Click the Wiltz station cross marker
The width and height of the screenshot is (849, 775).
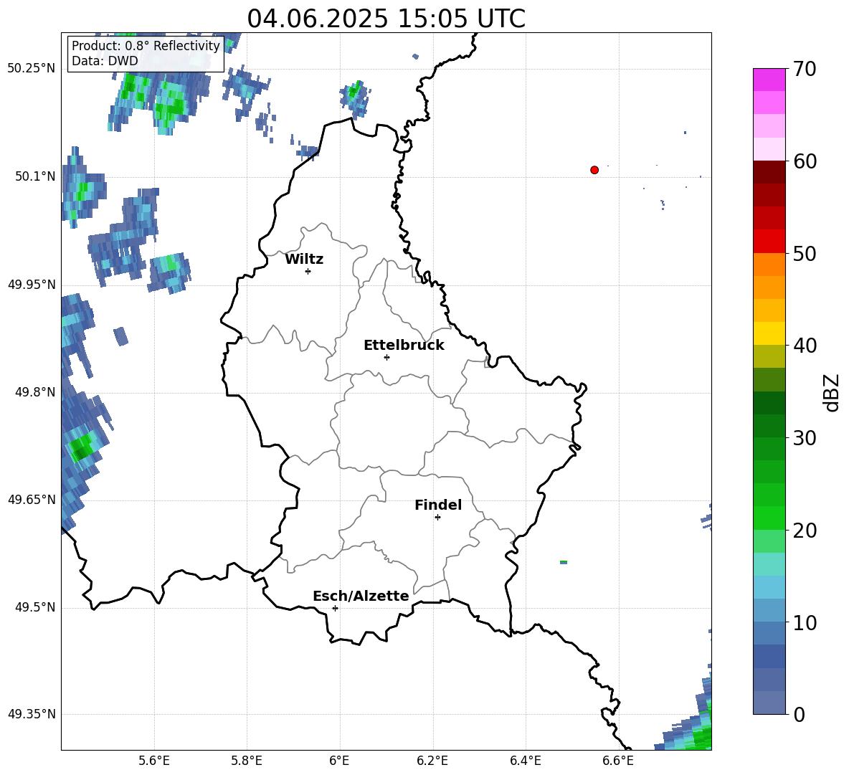click(x=308, y=271)
